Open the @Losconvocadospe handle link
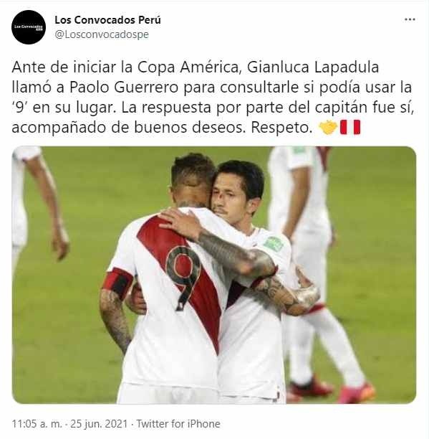 tap(102, 34)
